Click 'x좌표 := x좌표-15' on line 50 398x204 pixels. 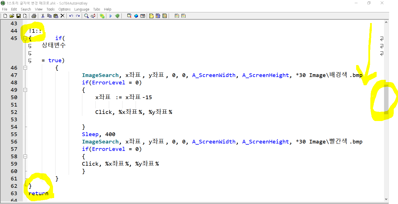pyautogui.click(x=124, y=97)
